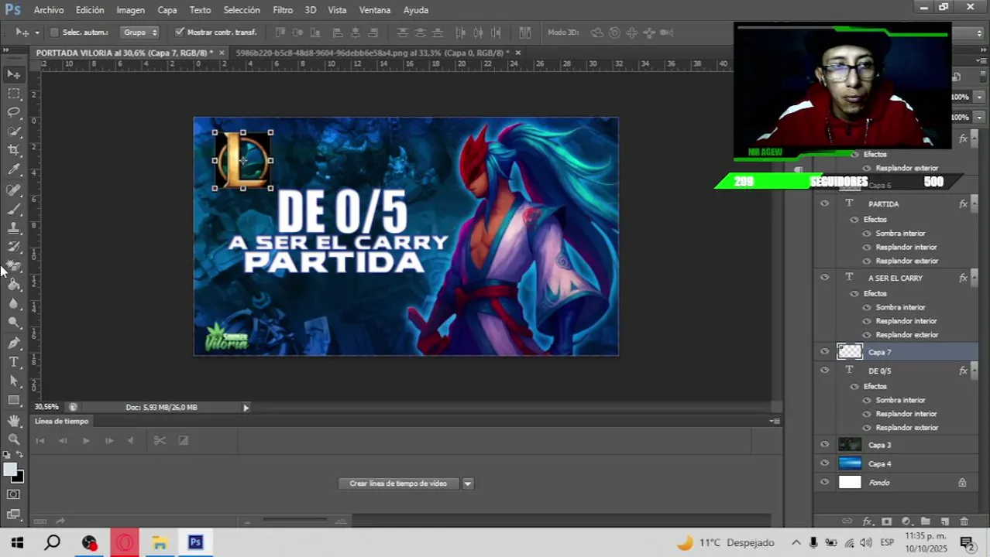
Task: Open Windows Start menu
Action: 16,542
